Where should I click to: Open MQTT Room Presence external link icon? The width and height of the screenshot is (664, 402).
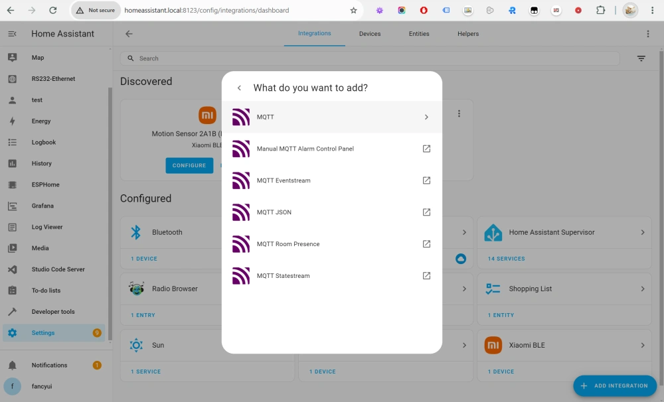[x=426, y=244]
